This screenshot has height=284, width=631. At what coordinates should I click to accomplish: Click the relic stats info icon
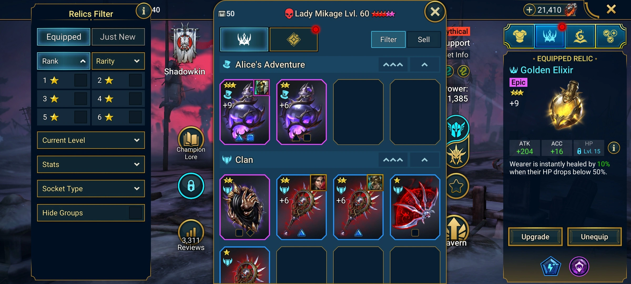613,148
